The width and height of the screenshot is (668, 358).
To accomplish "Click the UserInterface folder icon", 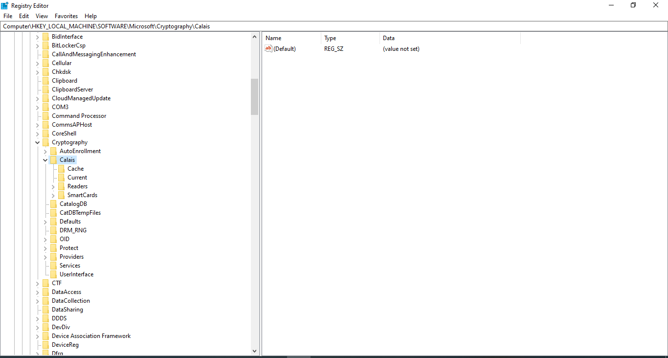I will click(x=54, y=274).
